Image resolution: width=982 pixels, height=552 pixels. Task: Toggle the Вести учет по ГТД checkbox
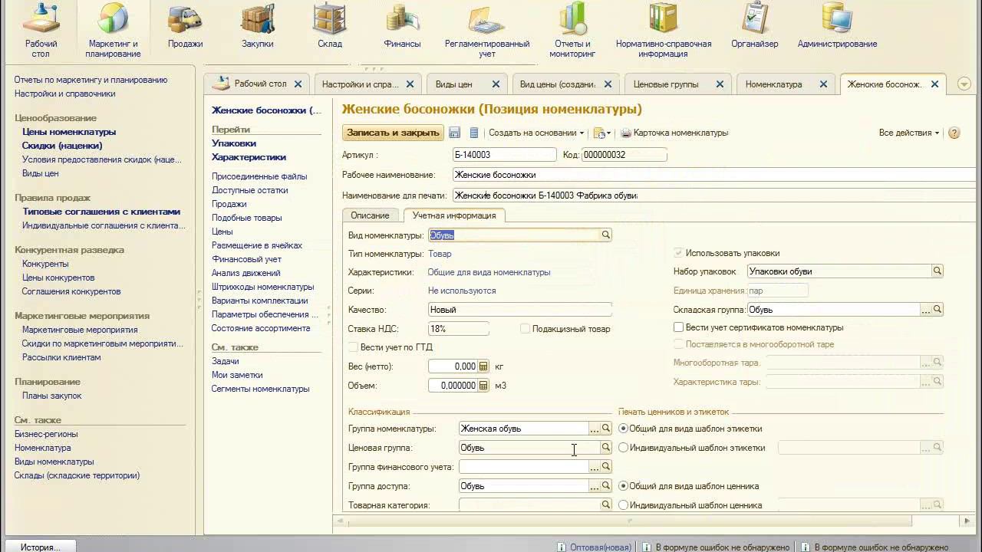click(x=353, y=347)
